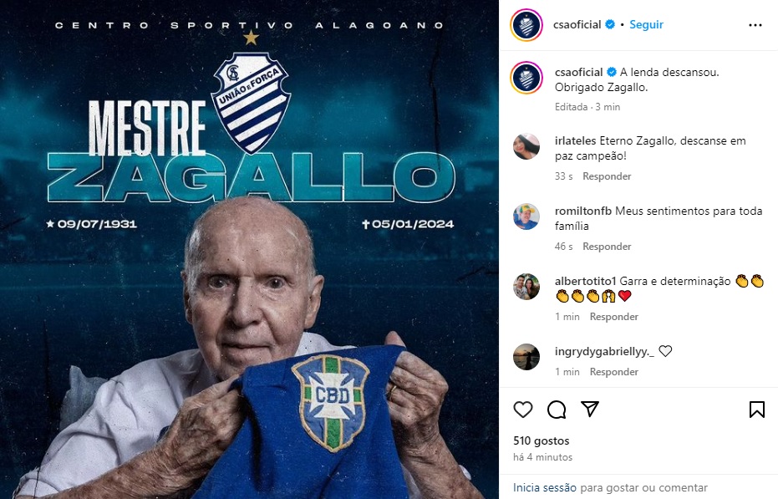Viewport: 778px width, 499px height.
Task: View the 510 gostos likes list
Action: [x=541, y=440]
